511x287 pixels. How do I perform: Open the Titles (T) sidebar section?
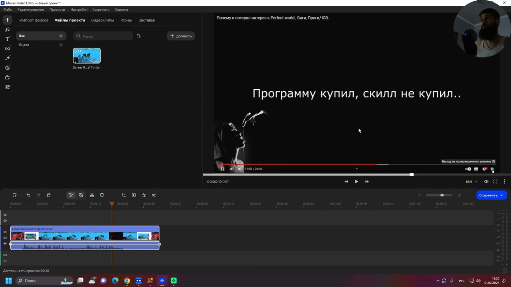coord(7,39)
